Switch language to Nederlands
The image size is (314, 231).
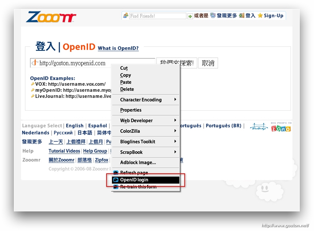coord(36,133)
